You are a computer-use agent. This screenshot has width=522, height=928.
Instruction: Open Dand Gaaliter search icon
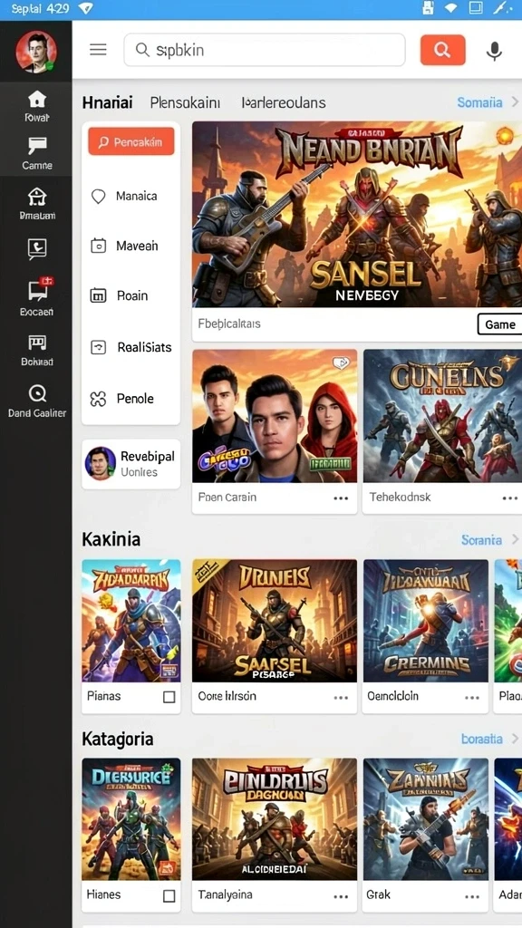[x=36, y=393]
